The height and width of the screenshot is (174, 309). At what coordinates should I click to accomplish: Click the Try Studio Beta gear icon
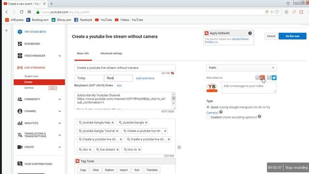click(20, 32)
